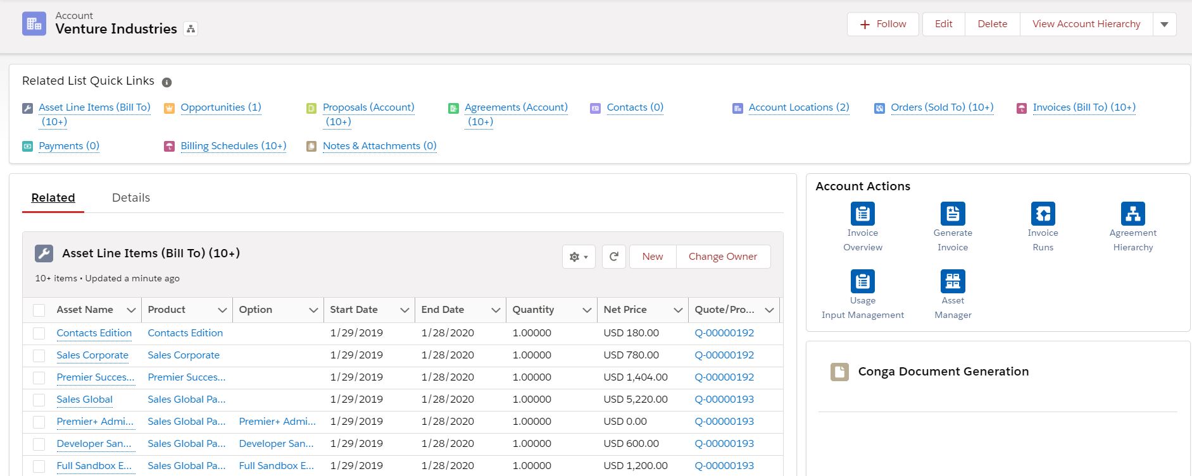Check the Contacts Edition row checkbox
The width and height of the screenshot is (1192, 476).
[39, 333]
